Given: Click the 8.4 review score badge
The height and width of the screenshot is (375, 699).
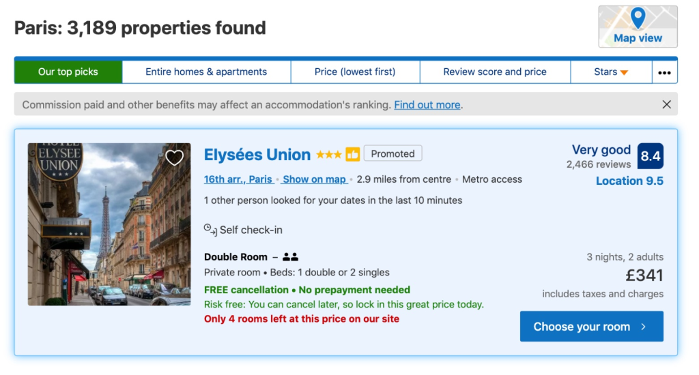Looking at the screenshot, I should tap(650, 156).
